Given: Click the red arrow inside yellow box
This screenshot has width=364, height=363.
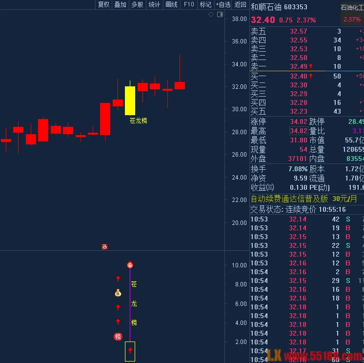Looking at the screenshot, I should [130, 350].
